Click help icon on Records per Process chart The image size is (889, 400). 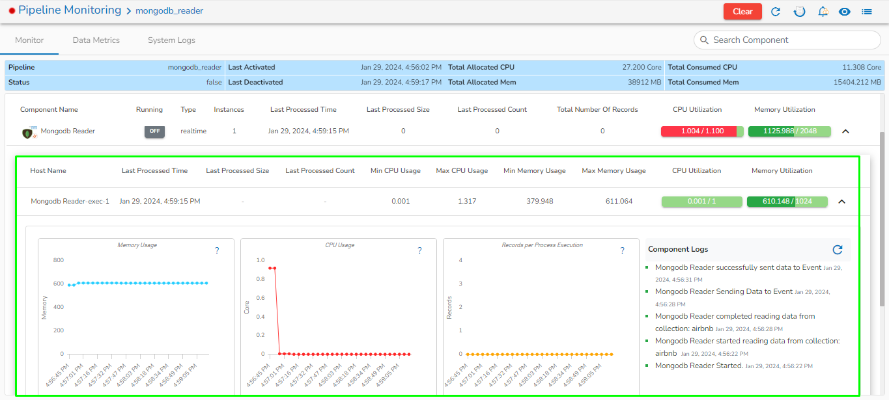tap(622, 250)
